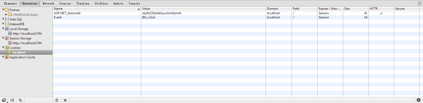Click size value 14
This screenshot has width=423, height=103.
pyautogui.click(x=366, y=17)
